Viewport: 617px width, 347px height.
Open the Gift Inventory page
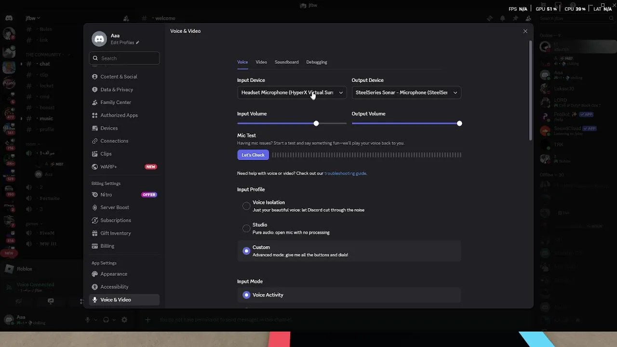pos(124,233)
